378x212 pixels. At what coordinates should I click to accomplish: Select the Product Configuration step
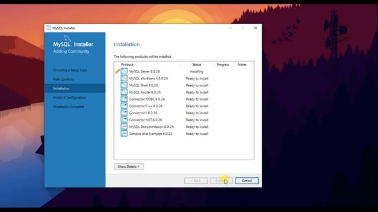tap(70, 98)
